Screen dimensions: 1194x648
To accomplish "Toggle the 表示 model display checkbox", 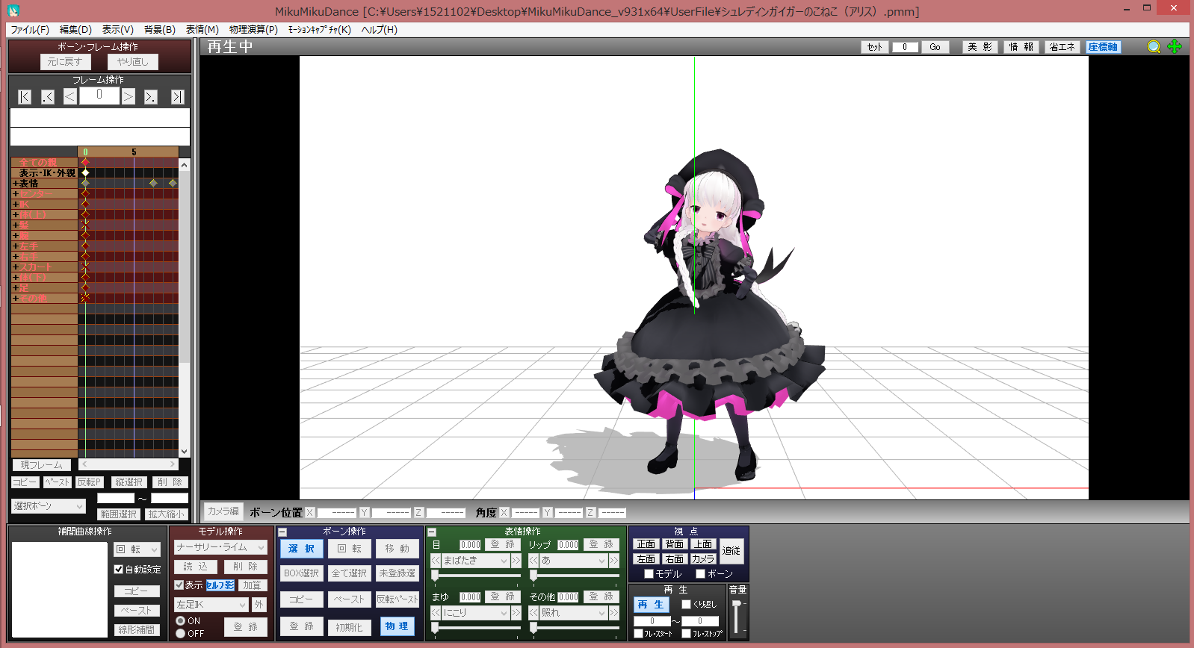I will pyautogui.click(x=179, y=585).
